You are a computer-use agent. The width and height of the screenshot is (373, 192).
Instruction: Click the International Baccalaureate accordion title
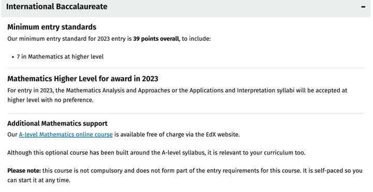tap(56, 6)
